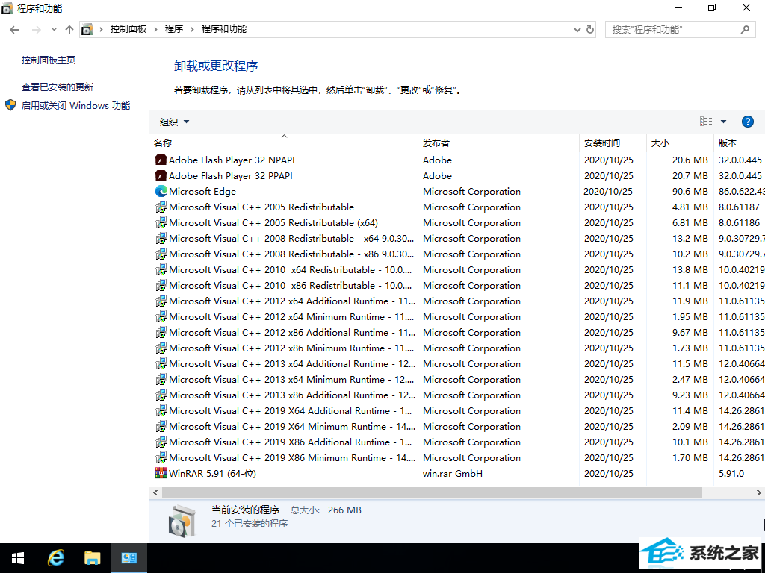The width and height of the screenshot is (765, 573).
Task: Click 程序 breadcrumb segment
Action: coord(174,29)
